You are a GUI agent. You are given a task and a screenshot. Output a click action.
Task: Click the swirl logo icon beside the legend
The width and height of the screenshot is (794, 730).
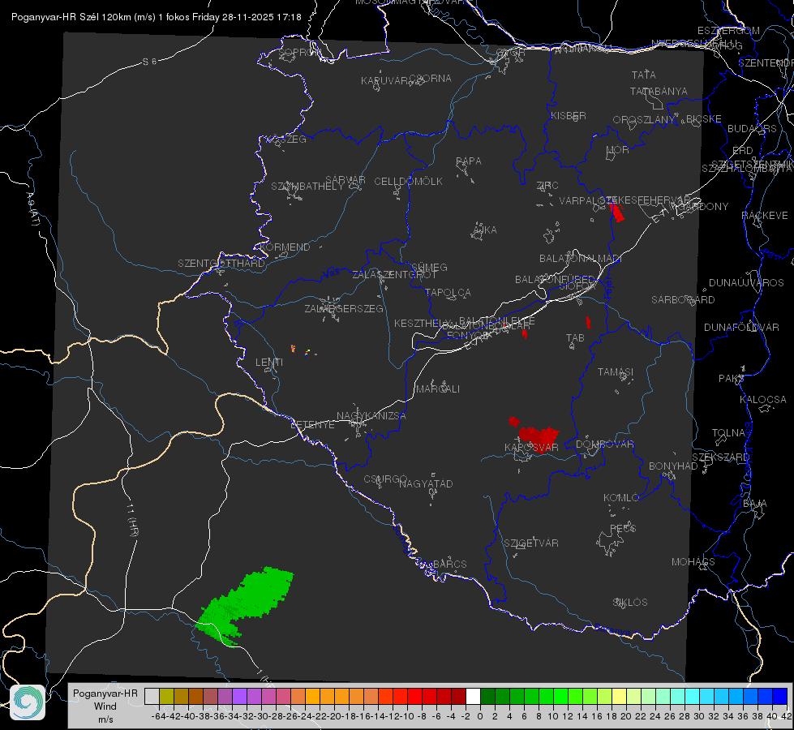(x=28, y=702)
